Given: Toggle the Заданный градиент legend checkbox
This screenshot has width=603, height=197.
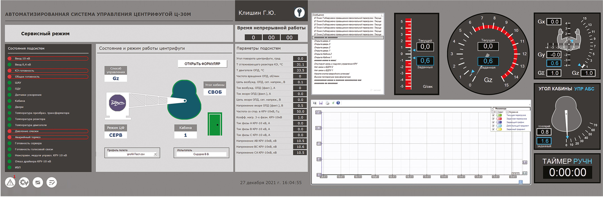Looking at the screenshot, I should pos(493,129).
